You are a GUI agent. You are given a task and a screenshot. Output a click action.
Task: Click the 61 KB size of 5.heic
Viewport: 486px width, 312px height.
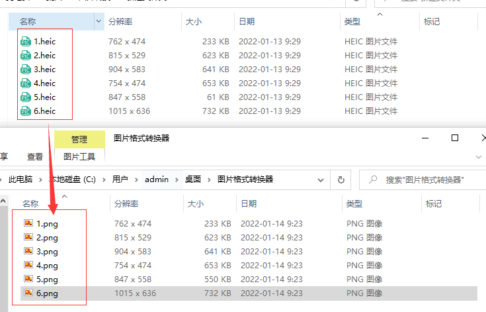click(218, 97)
